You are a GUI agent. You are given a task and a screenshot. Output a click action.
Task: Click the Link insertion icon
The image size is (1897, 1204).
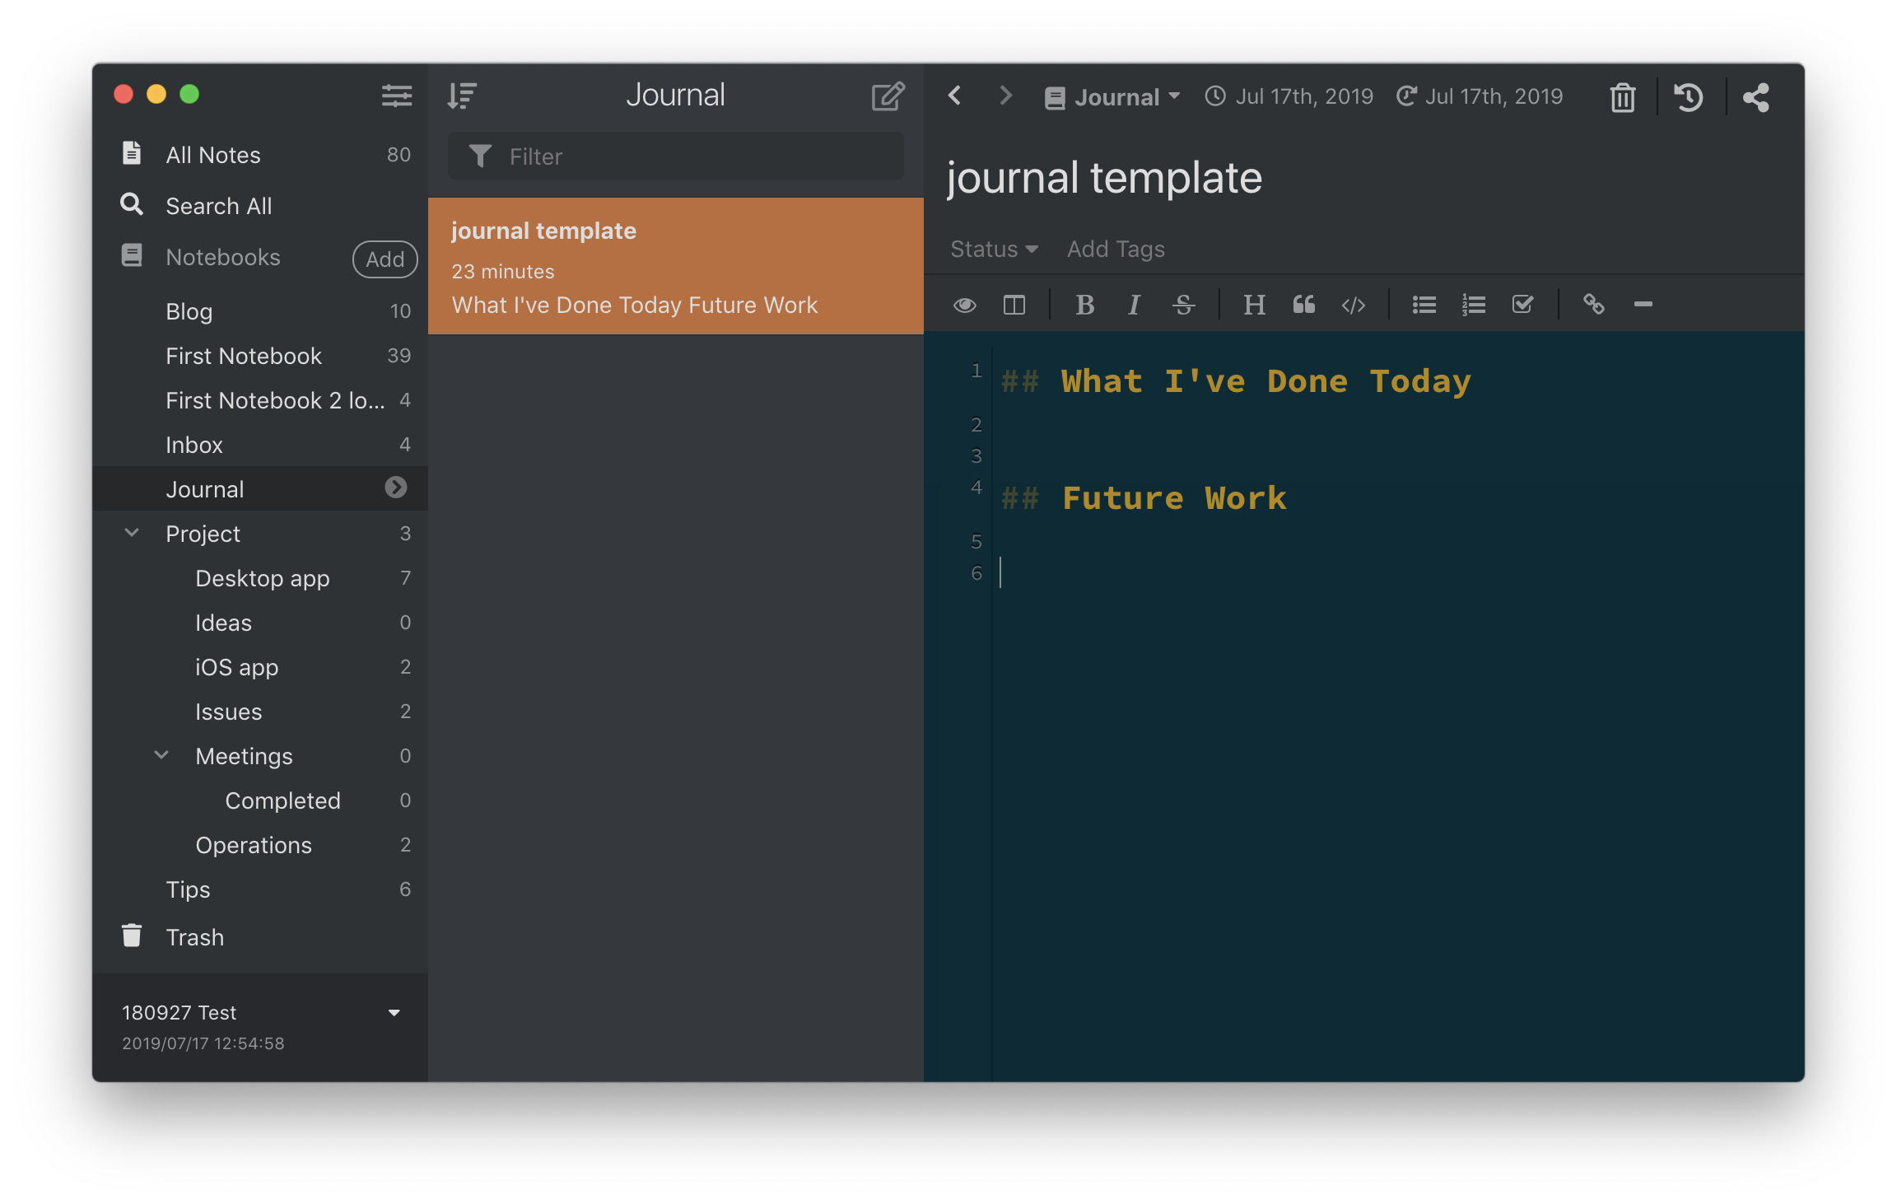pyautogui.click(x=1593, y=303)
